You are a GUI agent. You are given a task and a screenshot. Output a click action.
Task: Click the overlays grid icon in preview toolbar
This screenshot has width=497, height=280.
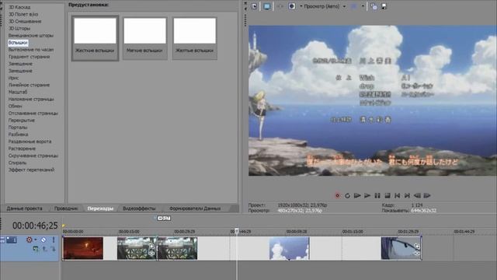point(354,6)
